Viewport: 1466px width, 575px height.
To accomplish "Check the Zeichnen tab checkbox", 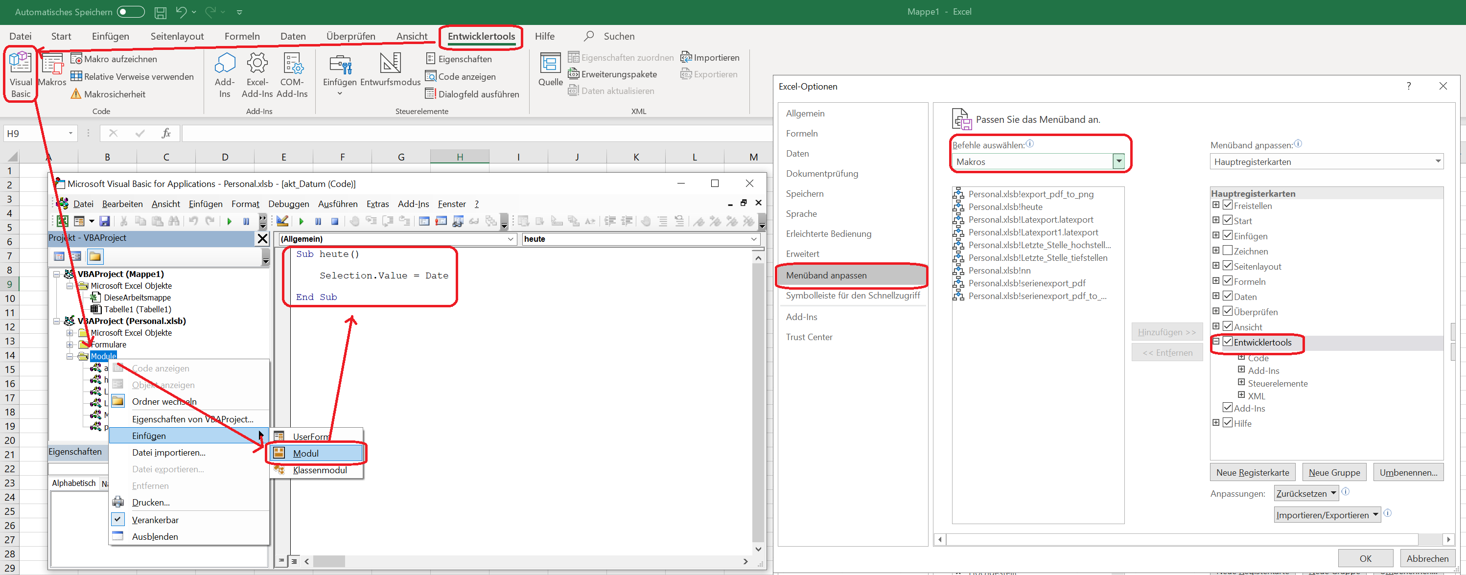I will [x=1228, y=251].
